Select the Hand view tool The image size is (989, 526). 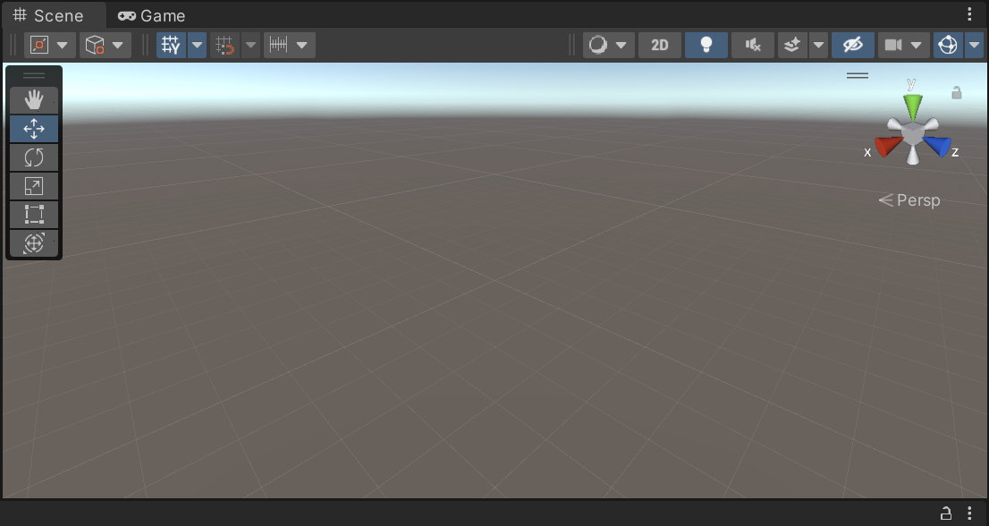coord(34,99)
